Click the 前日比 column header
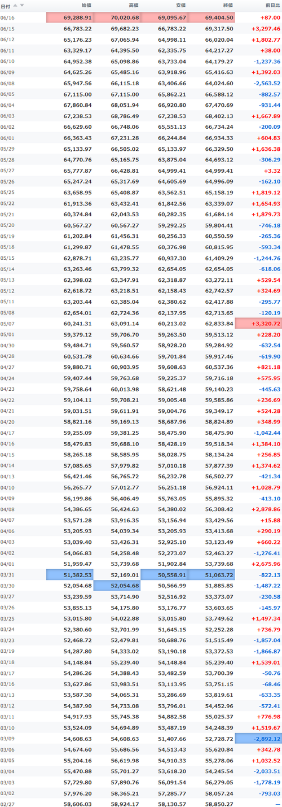Viewport: 282px width, 807px height. pos(272,6)
